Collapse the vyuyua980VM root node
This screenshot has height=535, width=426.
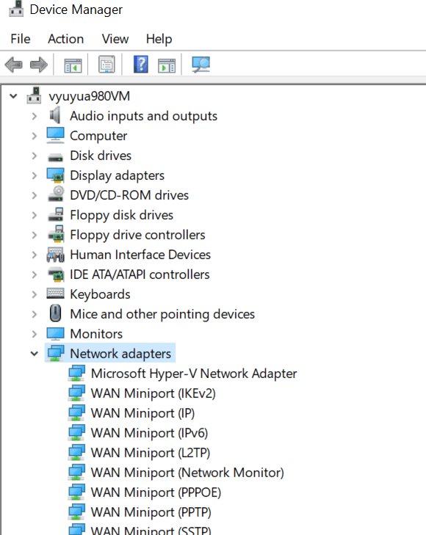(13, 96)
